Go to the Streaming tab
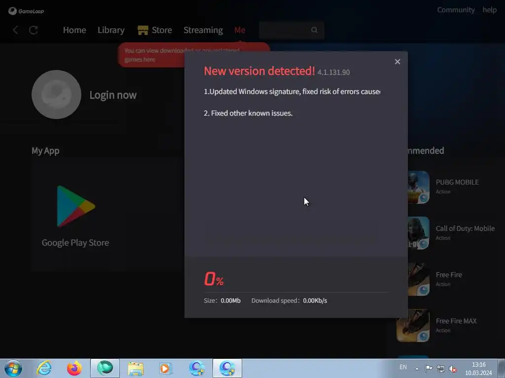505x378 pixels. (x=203, y=30)
